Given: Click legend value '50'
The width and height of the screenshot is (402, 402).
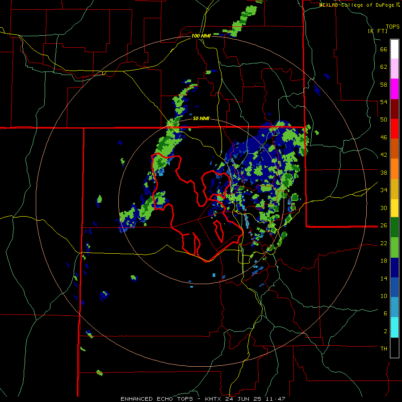Looking at the screenshot, I should point(384,119).
